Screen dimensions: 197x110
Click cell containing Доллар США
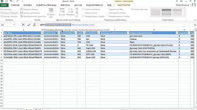154,36
